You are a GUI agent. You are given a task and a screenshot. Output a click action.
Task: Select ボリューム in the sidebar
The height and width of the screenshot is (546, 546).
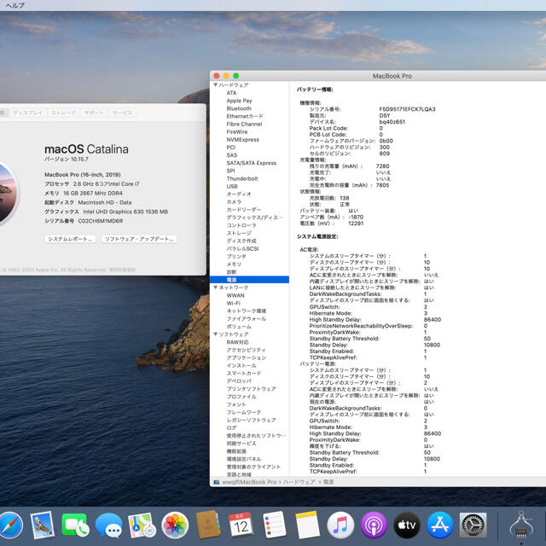tap(239, 326)
